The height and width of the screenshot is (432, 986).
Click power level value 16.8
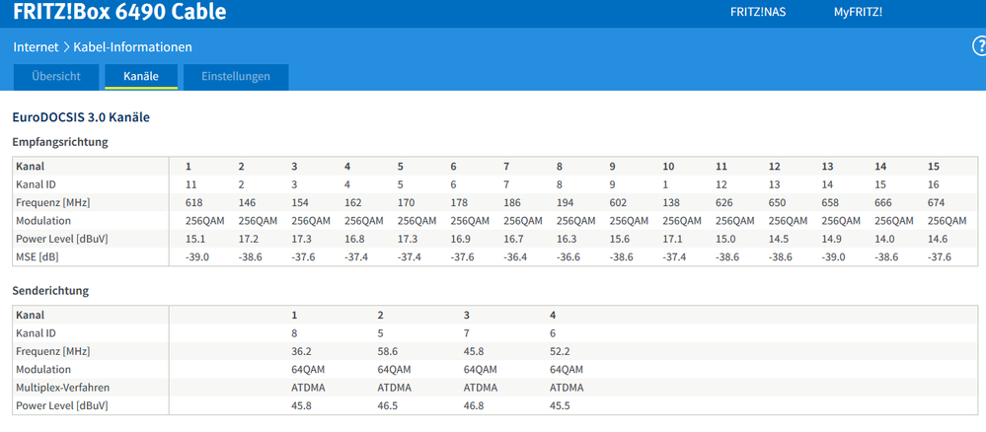coord(353,239)
